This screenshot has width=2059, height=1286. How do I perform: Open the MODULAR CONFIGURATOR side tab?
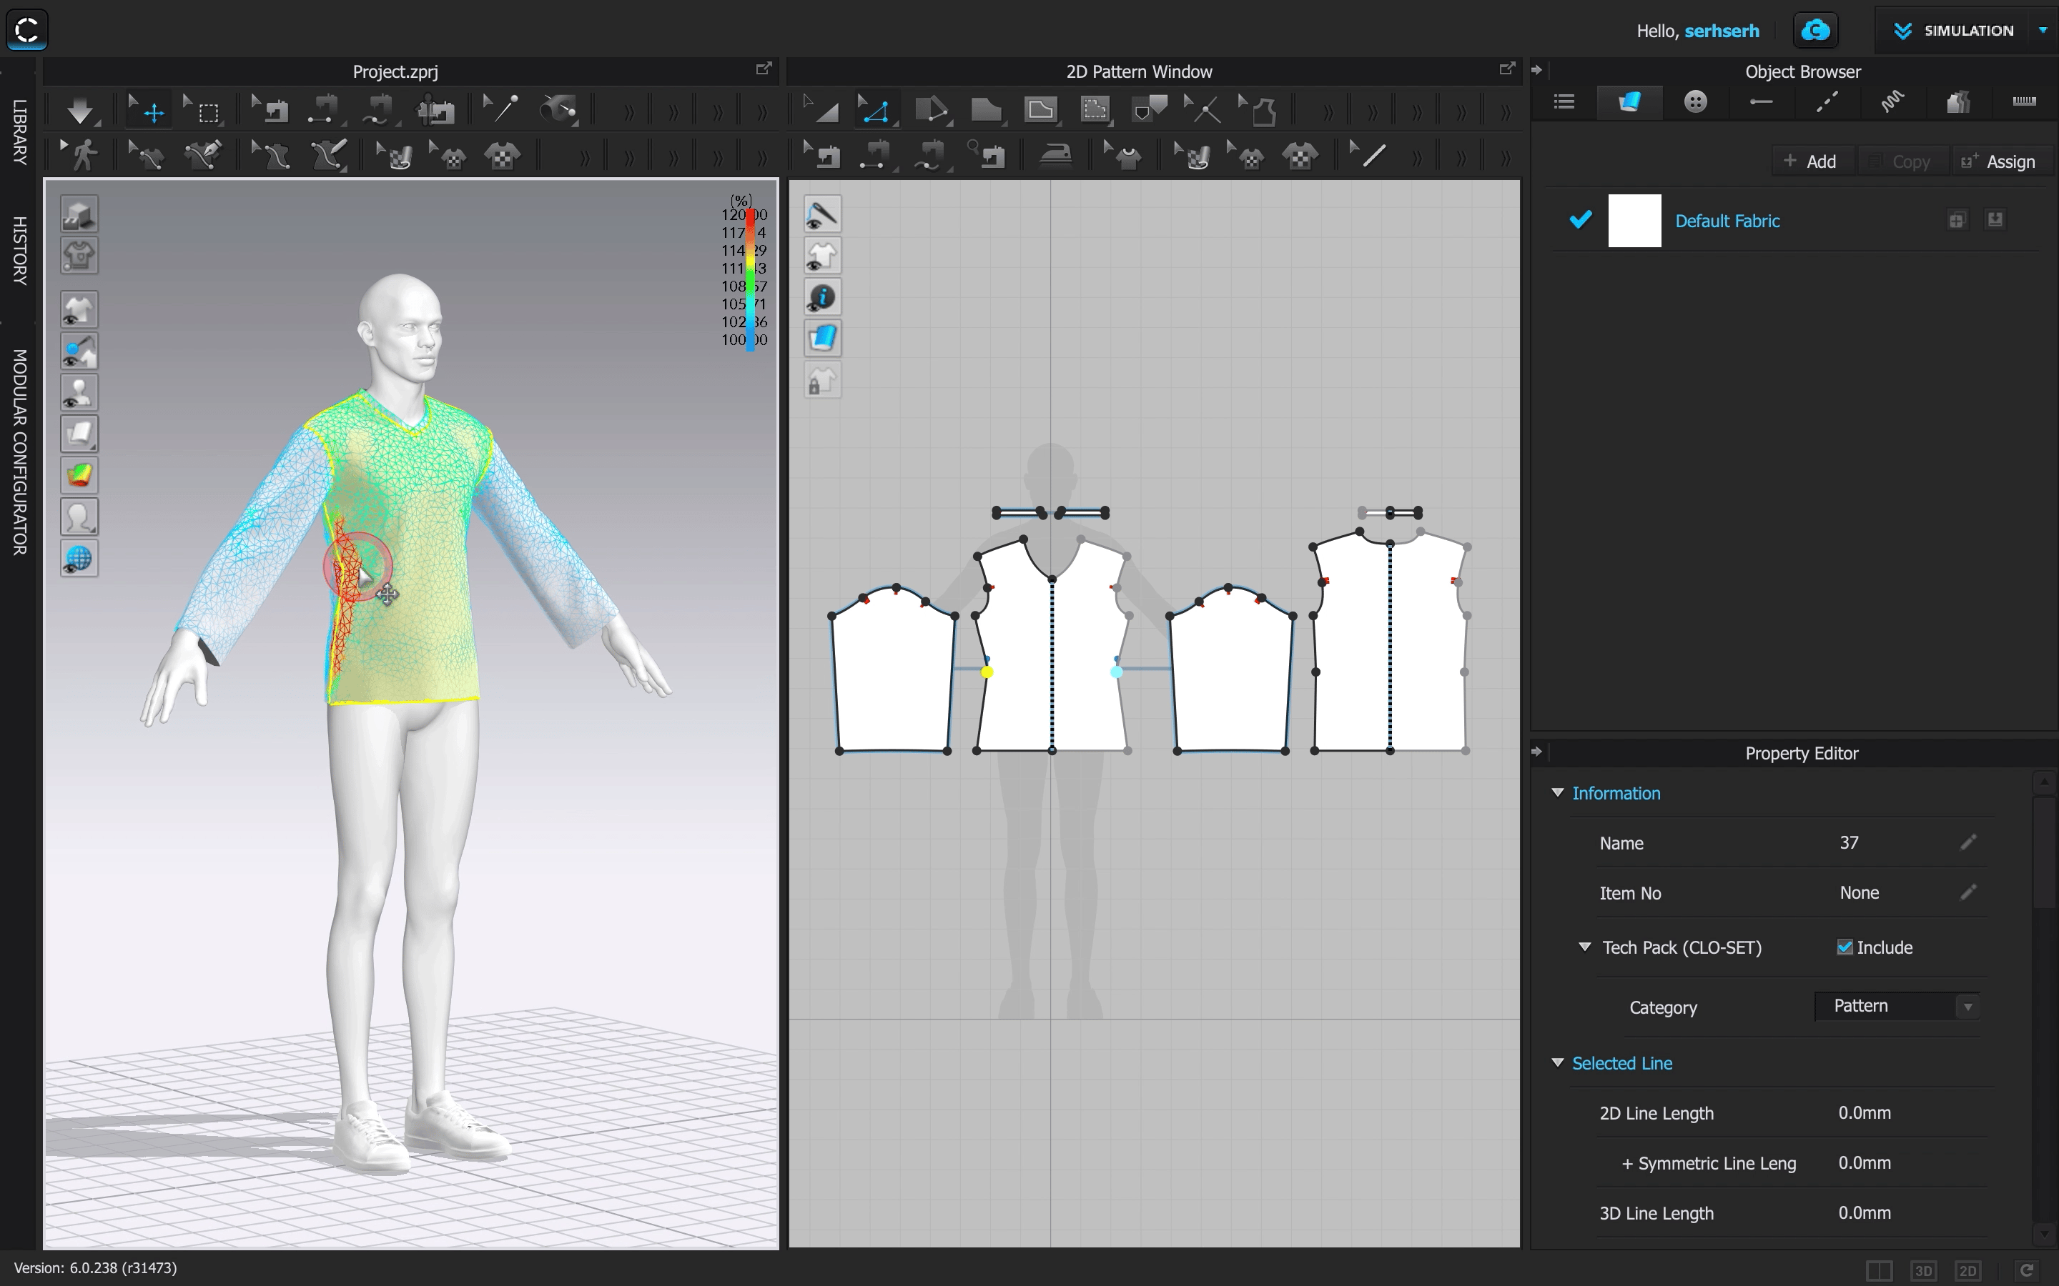(x=19, y=451)
